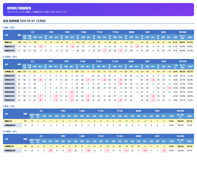Click the red -21 gap cell
The height and width of the screenshot is (185, 197).
(50, 151)
